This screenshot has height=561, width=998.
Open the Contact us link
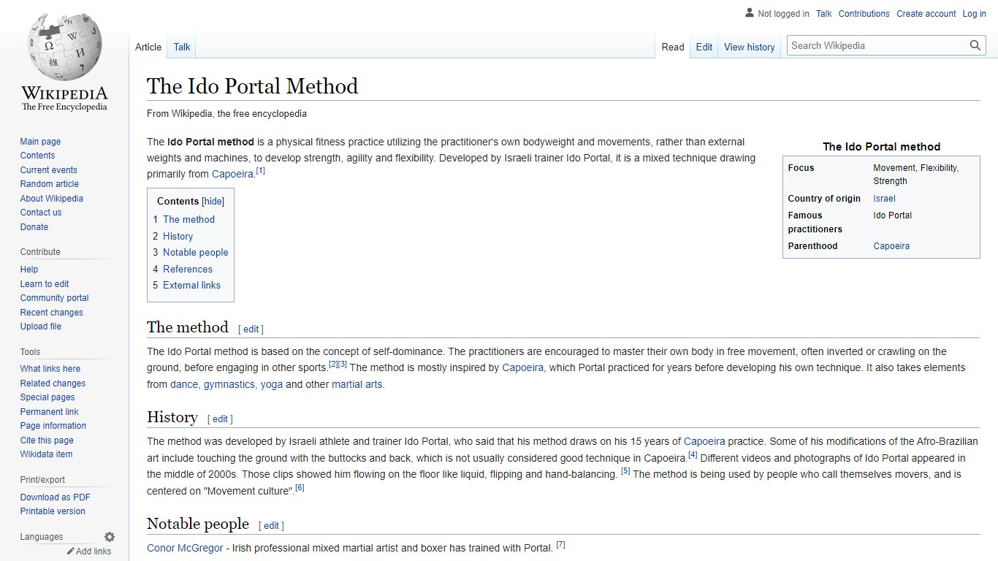click(41, 213)
